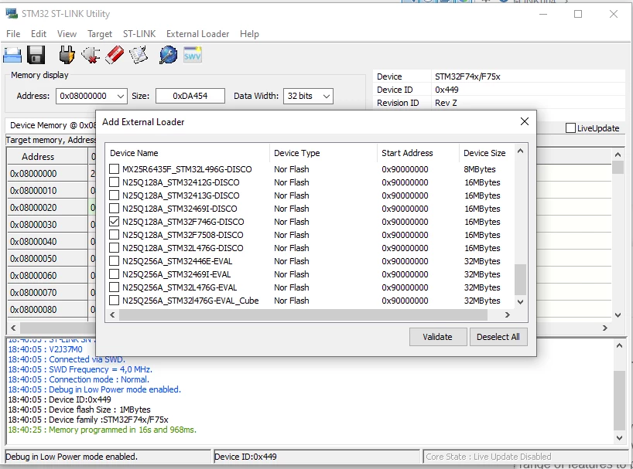Open the Address dropdown in Memory display
The image size is (633, 469).
[x=120, y=97]
